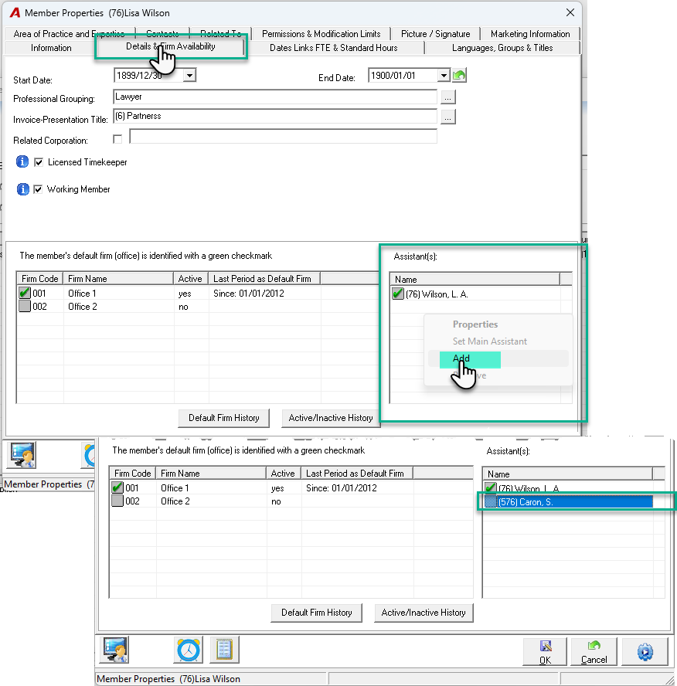Switch to the Information tab
677x686 pixels.
(51, 48)
